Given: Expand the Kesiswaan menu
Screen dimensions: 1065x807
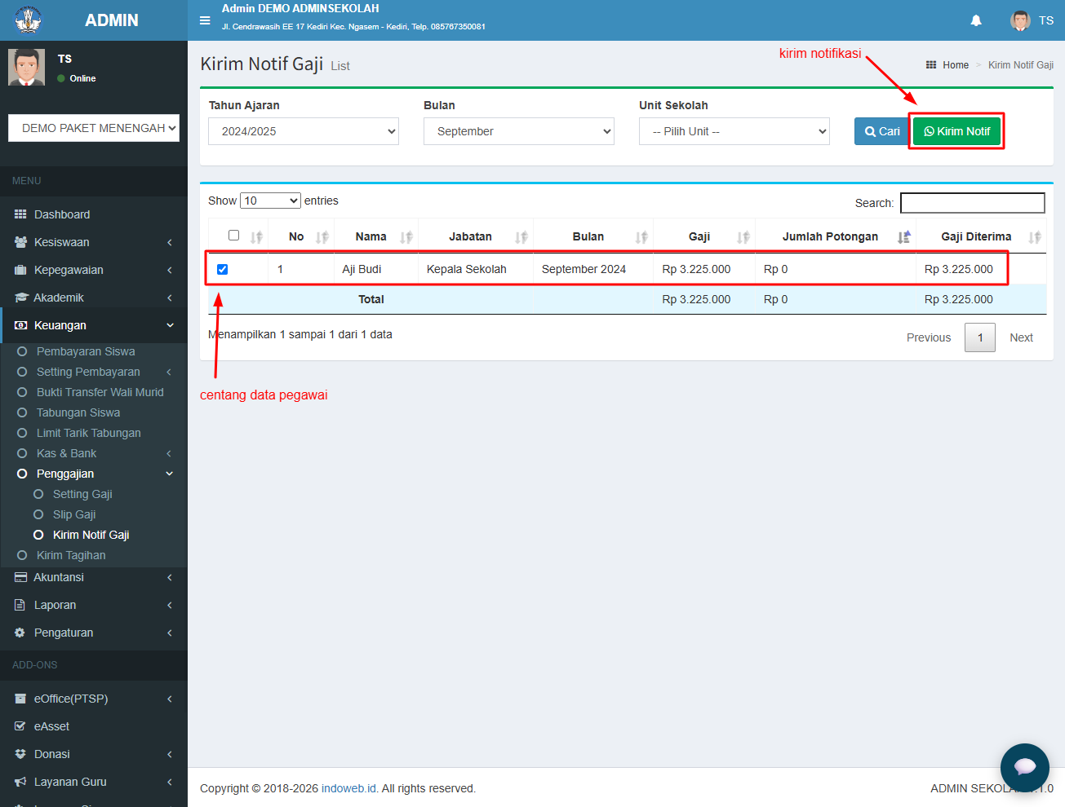Looking at the screenshot, I should [x=94, y=242].
